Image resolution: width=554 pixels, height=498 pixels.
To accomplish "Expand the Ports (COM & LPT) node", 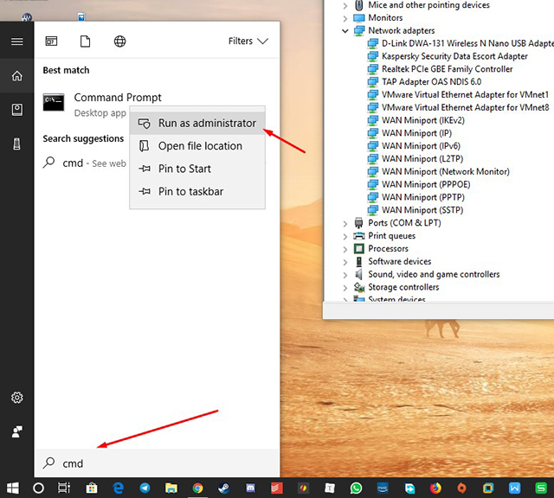I will click(x=346, y=223).
